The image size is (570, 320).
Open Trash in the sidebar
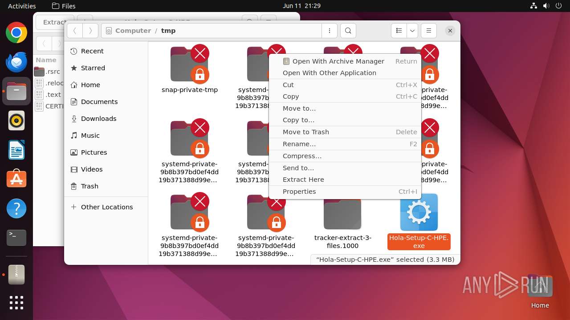click(106, 186)
